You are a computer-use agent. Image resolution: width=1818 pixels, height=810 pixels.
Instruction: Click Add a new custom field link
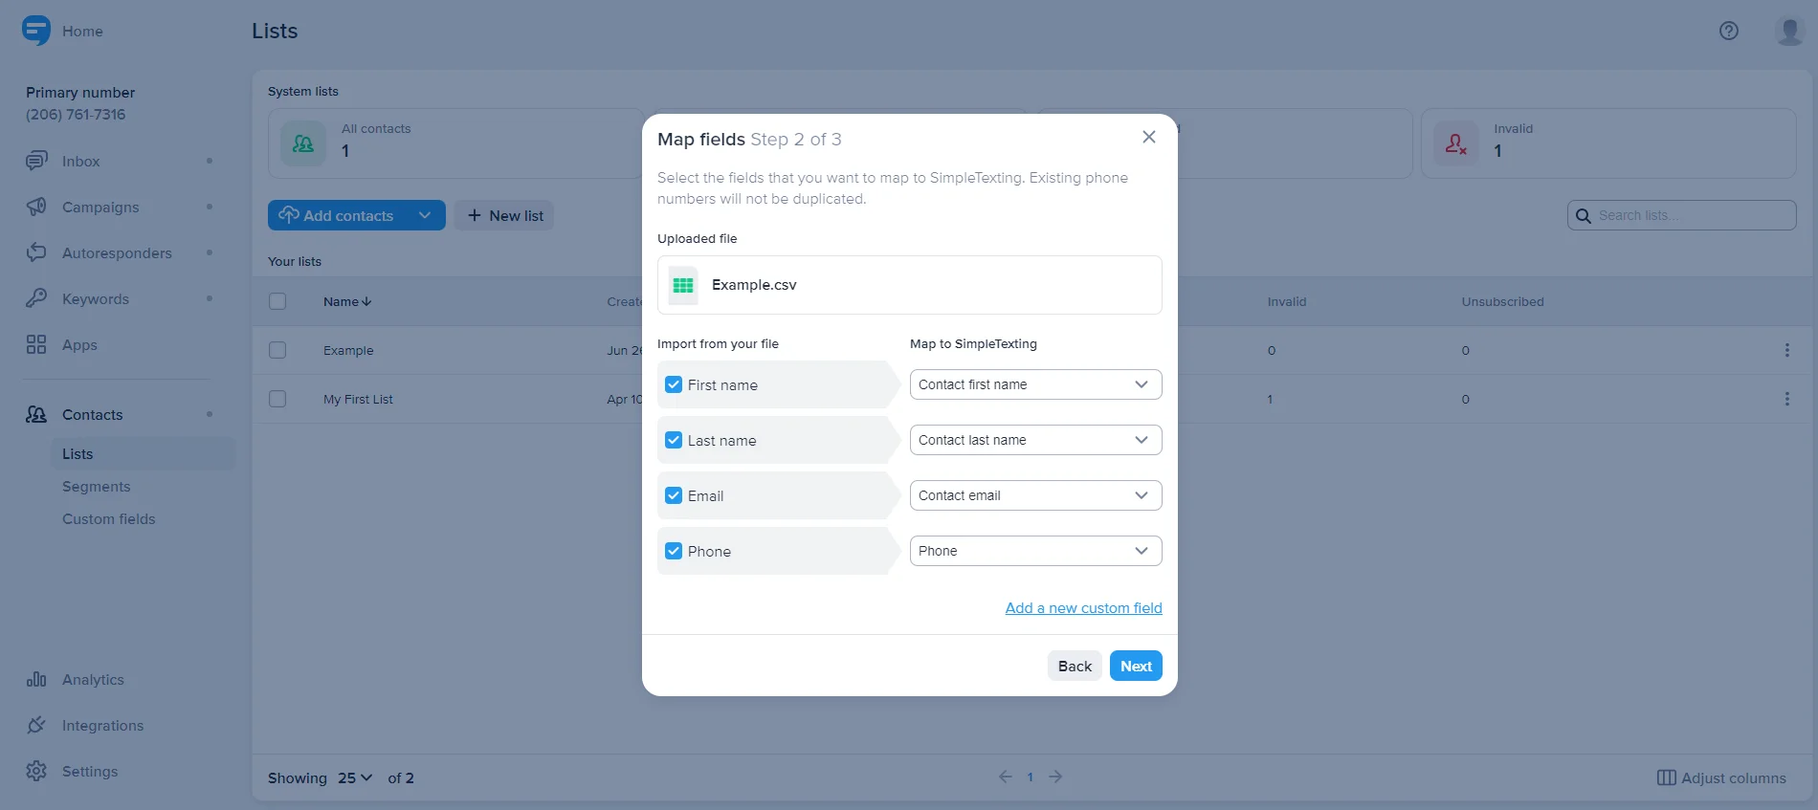tap(1083, 608)
